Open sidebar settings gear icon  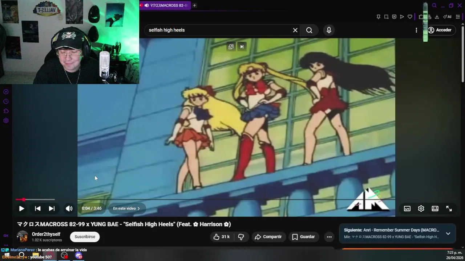tap(6, 121)
